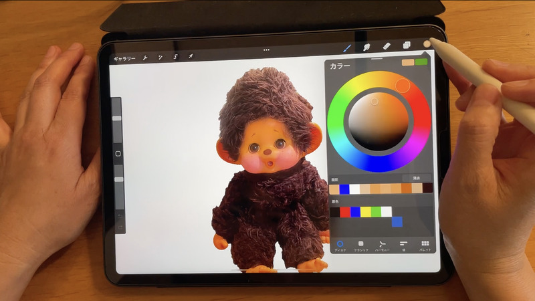
Task: Tap the redo arrow in sidebar
Action: (120, 227)
